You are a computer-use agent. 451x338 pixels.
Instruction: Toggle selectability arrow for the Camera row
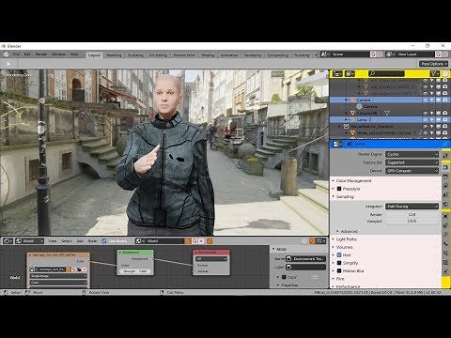(432, 100)
